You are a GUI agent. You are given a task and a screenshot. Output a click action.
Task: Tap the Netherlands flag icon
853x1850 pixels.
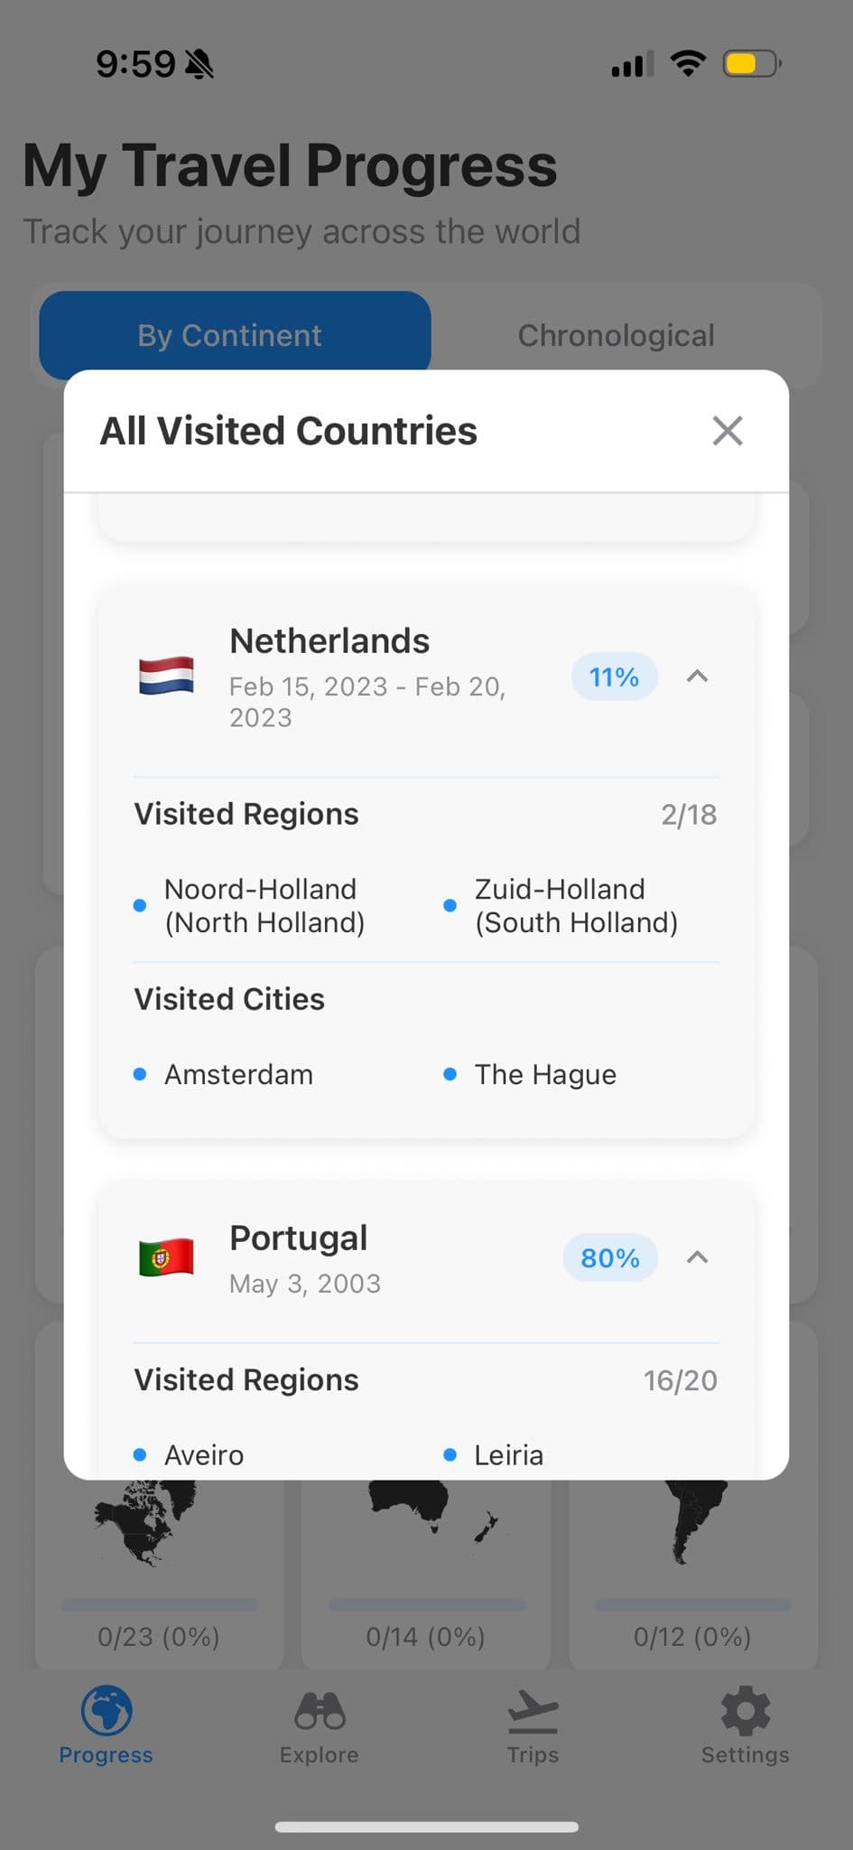pos(166,676)
